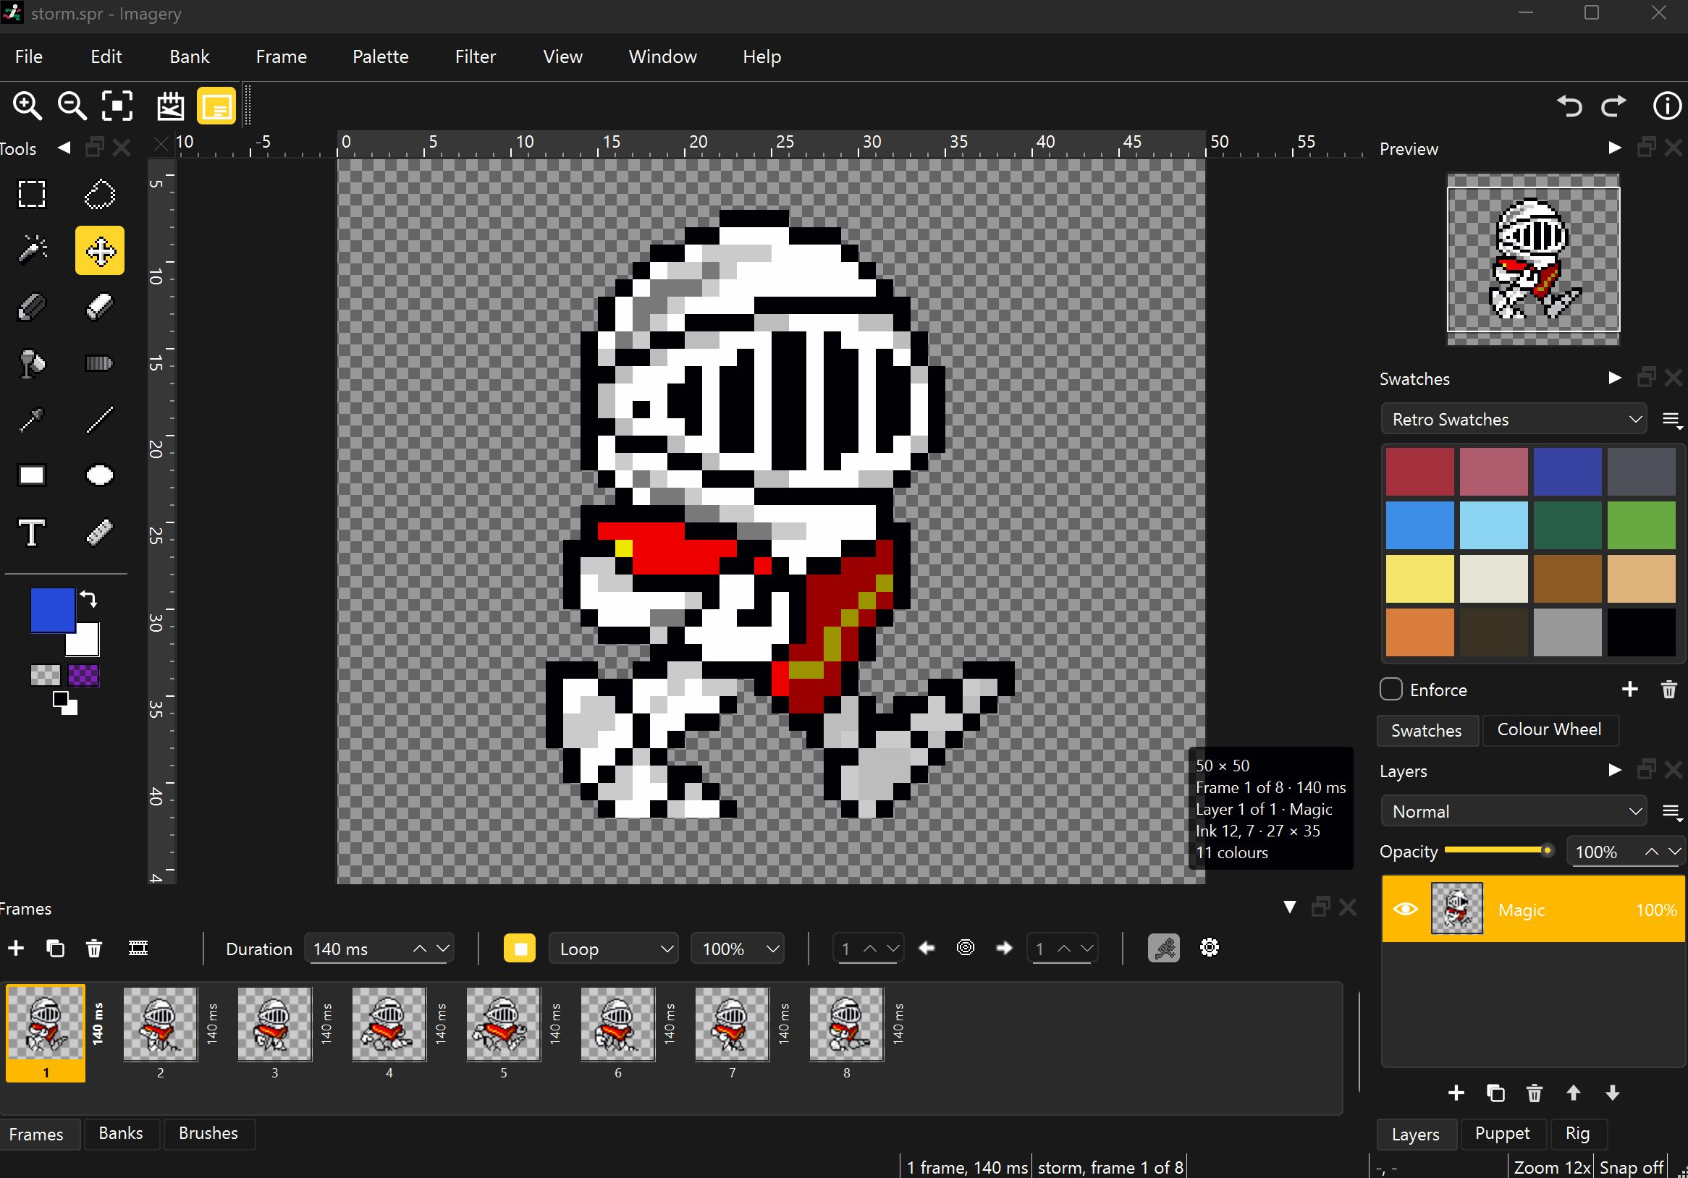Delete the current frame with trash icon

pos(94,948)
